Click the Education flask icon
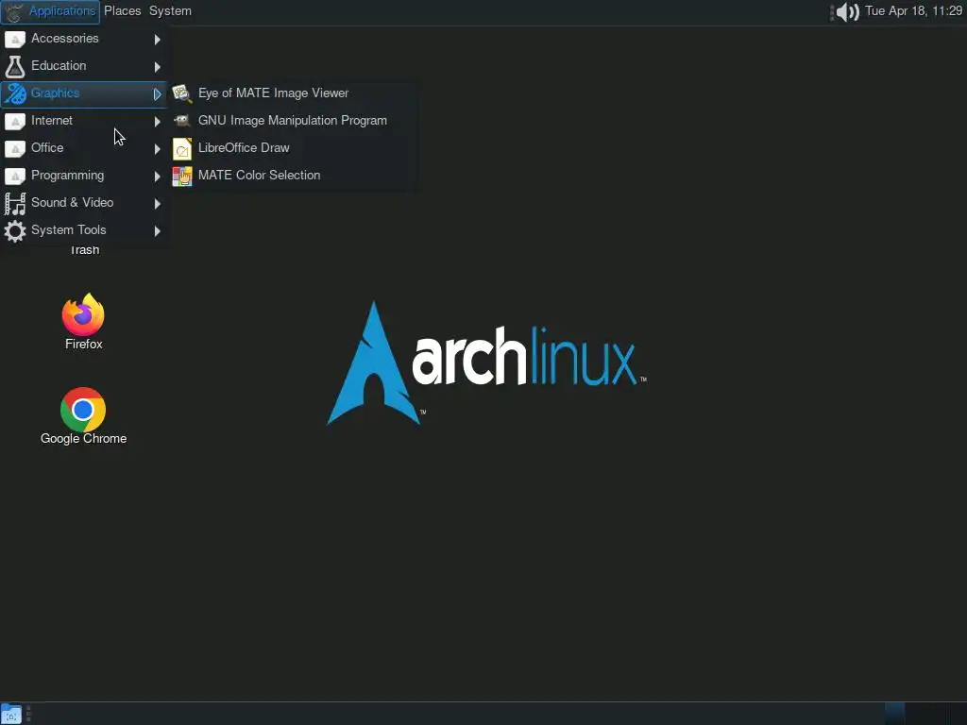967x725 pixels. point(15,66)
